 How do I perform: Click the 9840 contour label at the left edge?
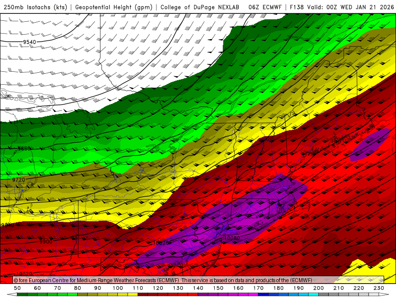pyautogui.click(x=7, y=225)
